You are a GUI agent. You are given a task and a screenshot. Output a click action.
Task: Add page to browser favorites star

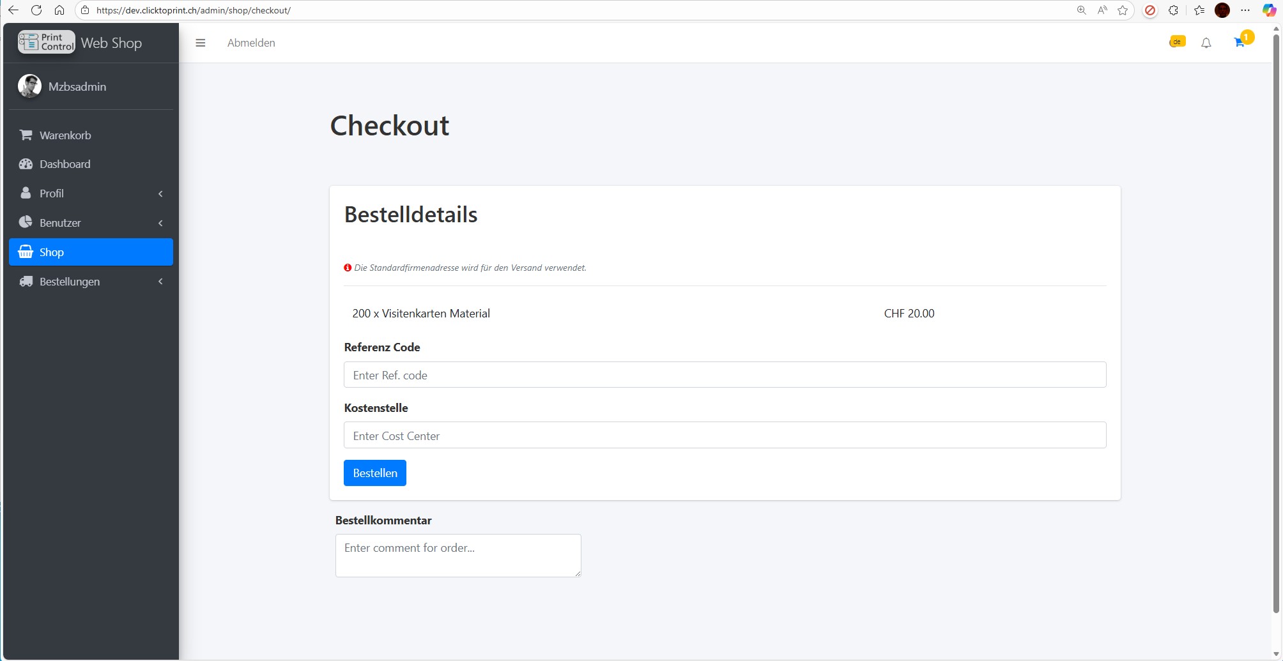tap(1123, 10)
